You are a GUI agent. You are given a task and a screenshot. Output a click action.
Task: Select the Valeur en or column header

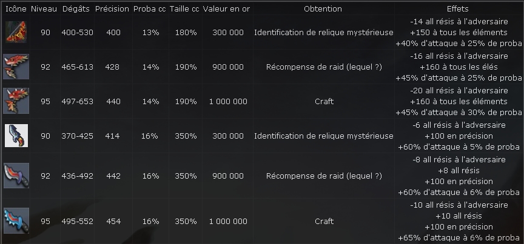[227, 9]
